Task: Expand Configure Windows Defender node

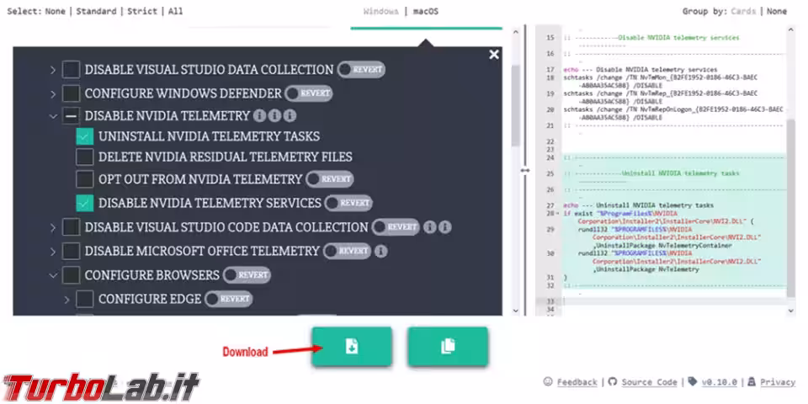Action: point(53,93)
